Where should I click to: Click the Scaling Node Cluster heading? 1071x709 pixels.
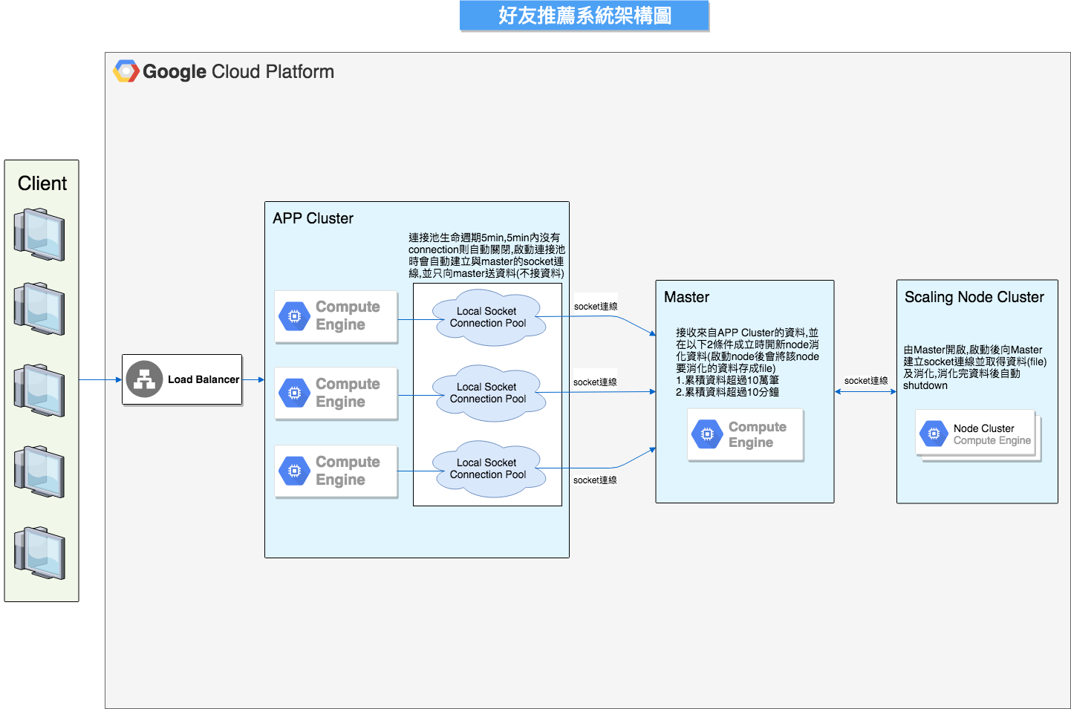click(x=974, y=297)
